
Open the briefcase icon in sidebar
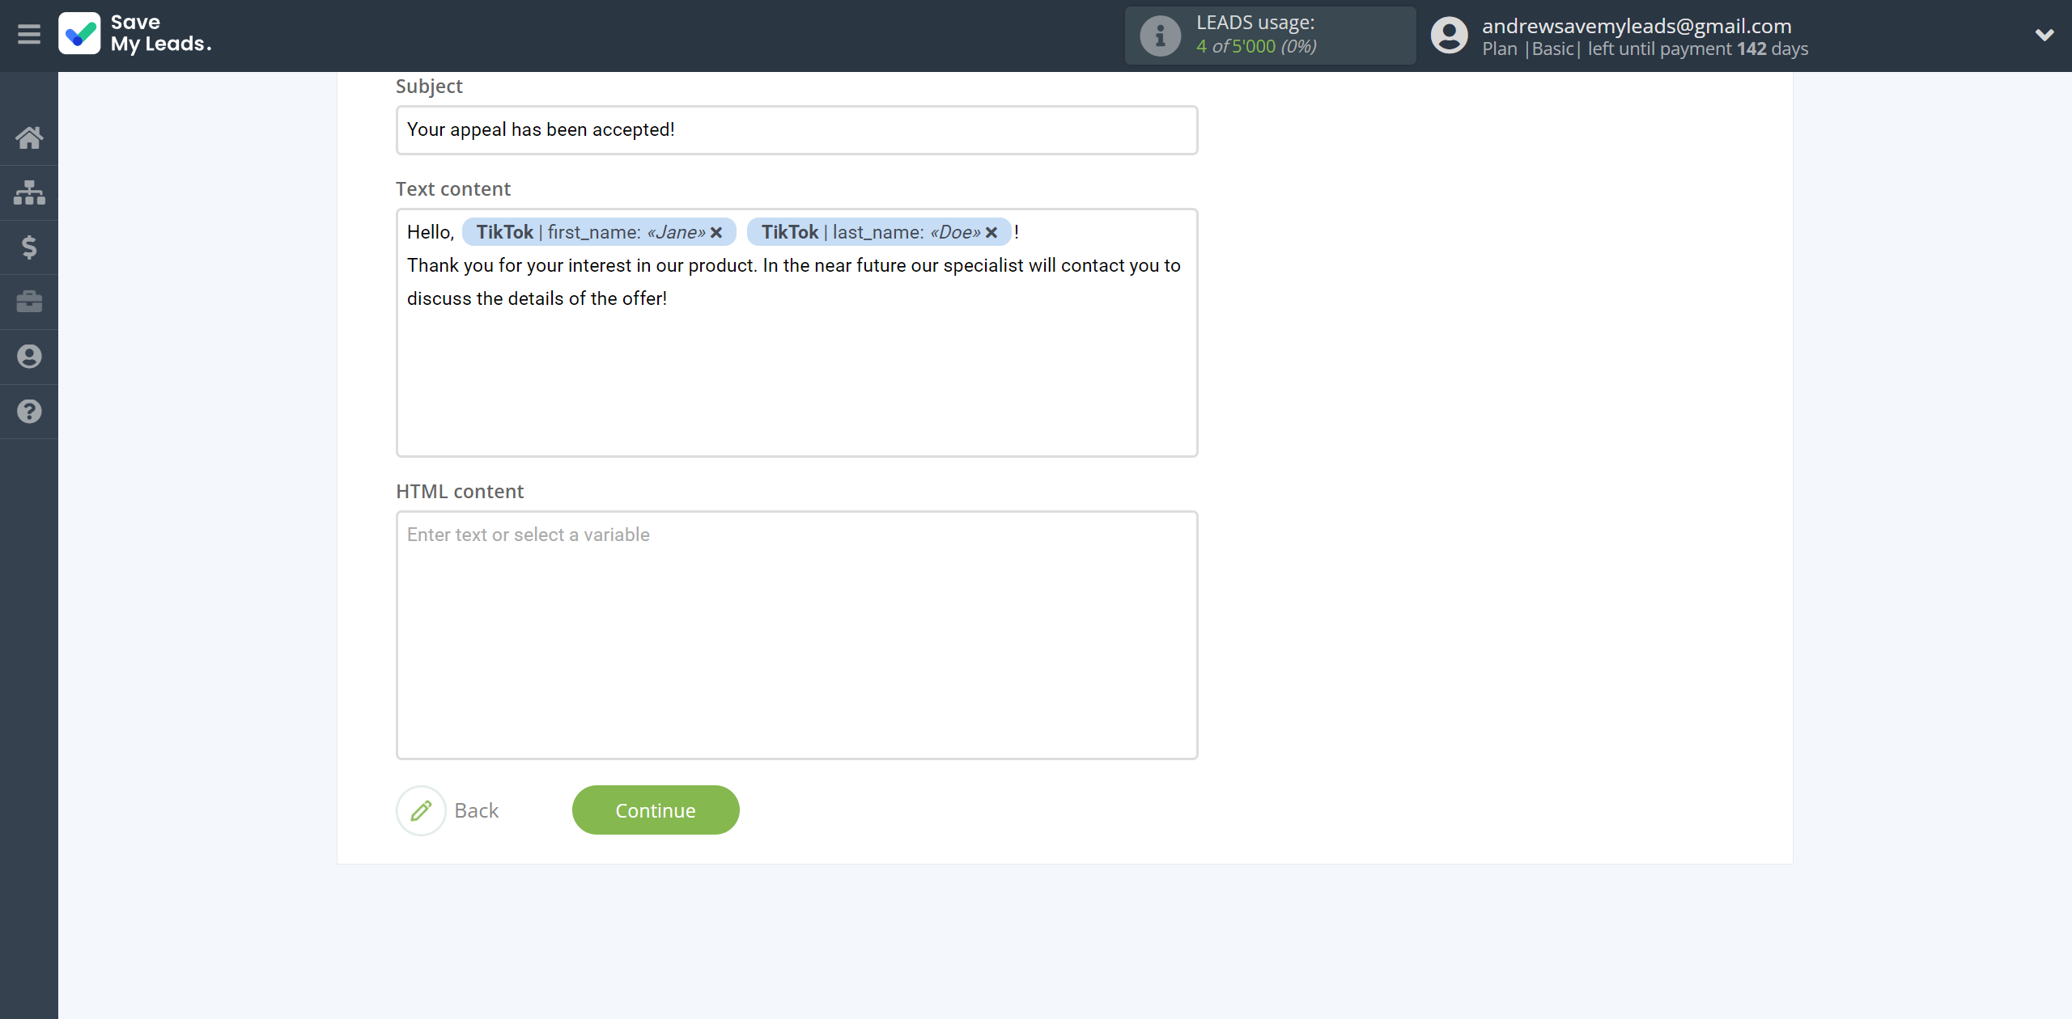point(29,302)
